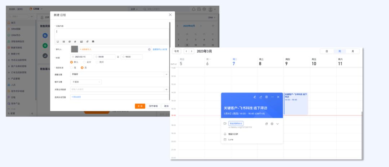
Task: Open 查看参与人时间 link
Action: 160,49
